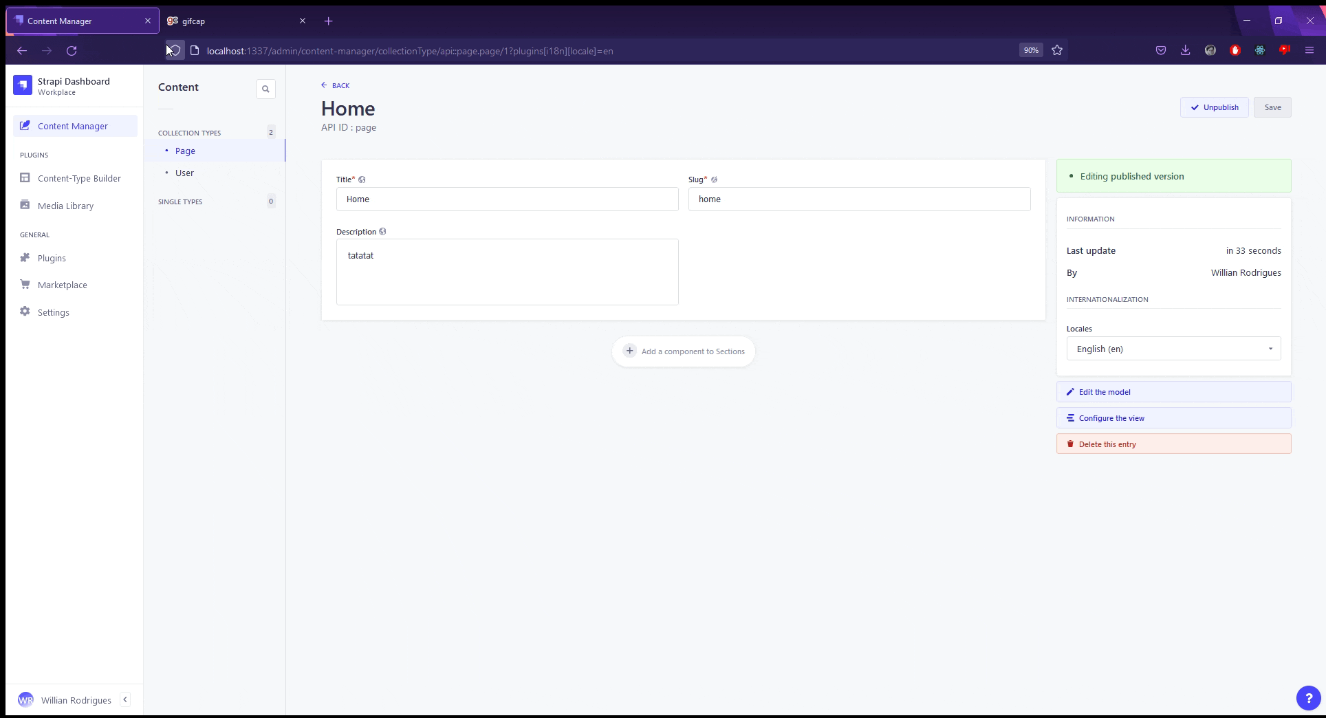Add a component to Sections

point(684,351)
